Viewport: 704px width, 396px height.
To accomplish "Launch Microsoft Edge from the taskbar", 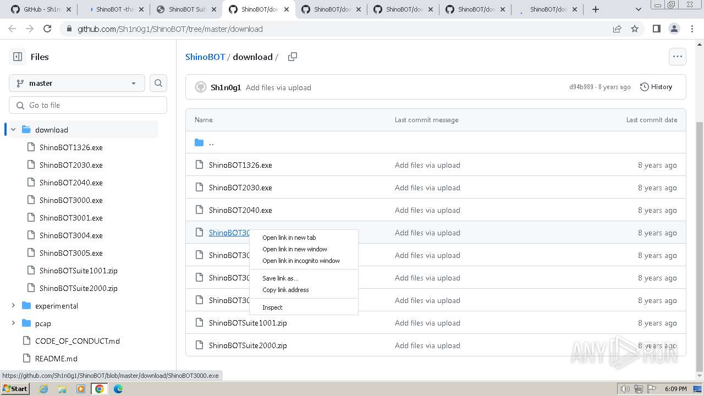I will [x=118, y=389].
